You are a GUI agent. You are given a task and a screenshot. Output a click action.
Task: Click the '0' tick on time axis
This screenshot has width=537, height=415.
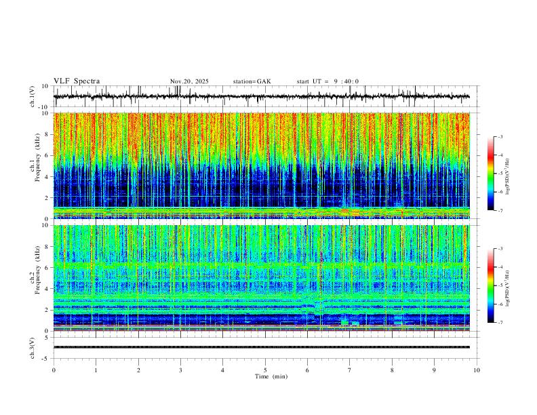tap(54, 370)
